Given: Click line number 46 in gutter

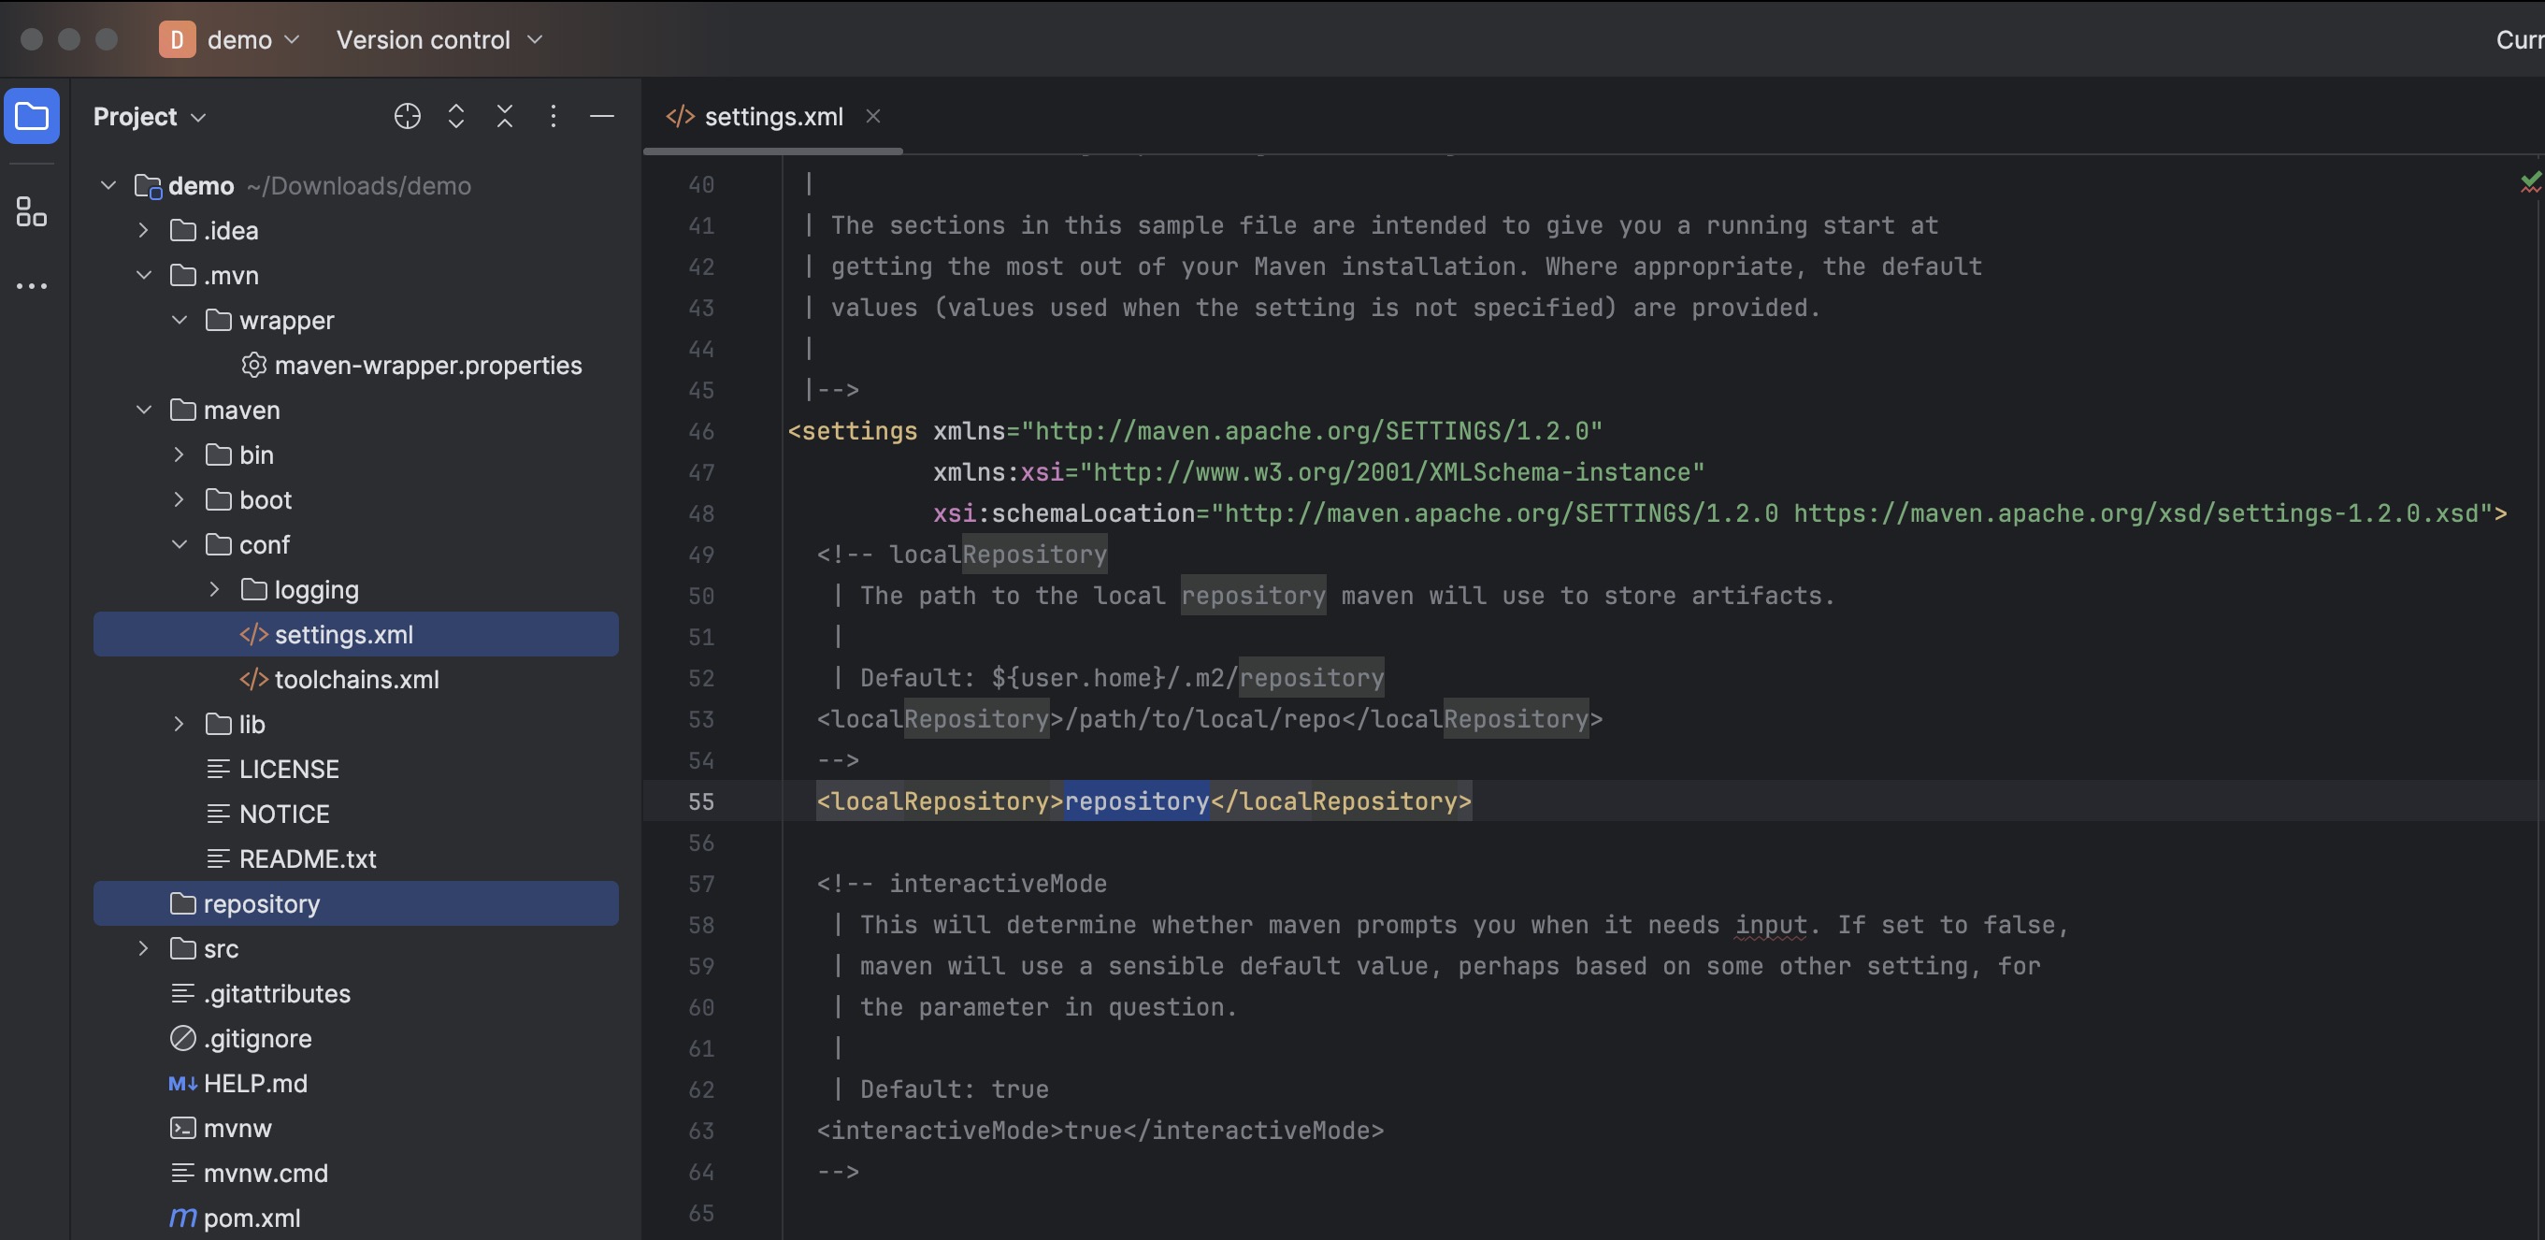Looking at the screenshot, I should (701, 431).
